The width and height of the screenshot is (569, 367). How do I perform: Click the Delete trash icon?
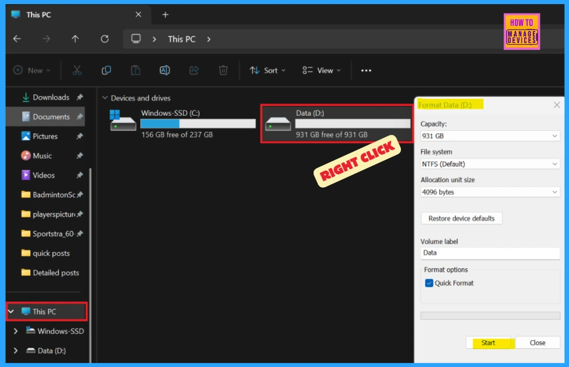click(223, 70)
